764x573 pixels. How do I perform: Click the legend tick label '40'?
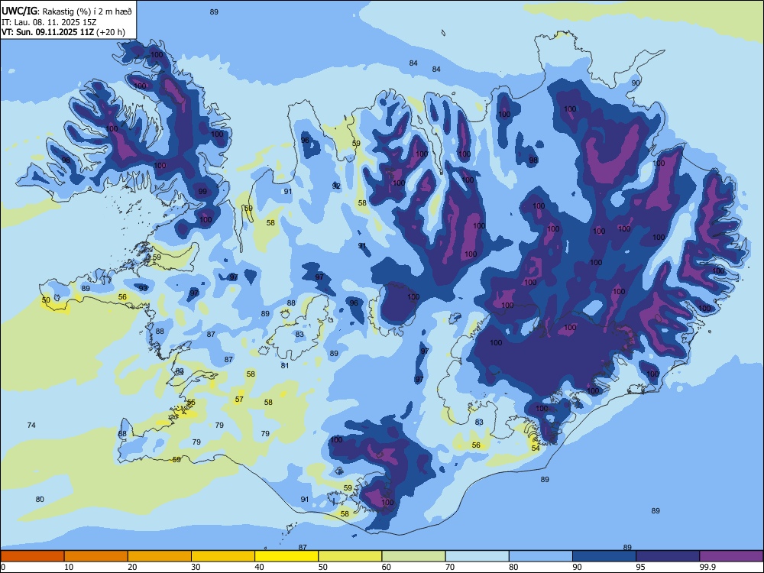pyautogui.click(x=259, y=567)
